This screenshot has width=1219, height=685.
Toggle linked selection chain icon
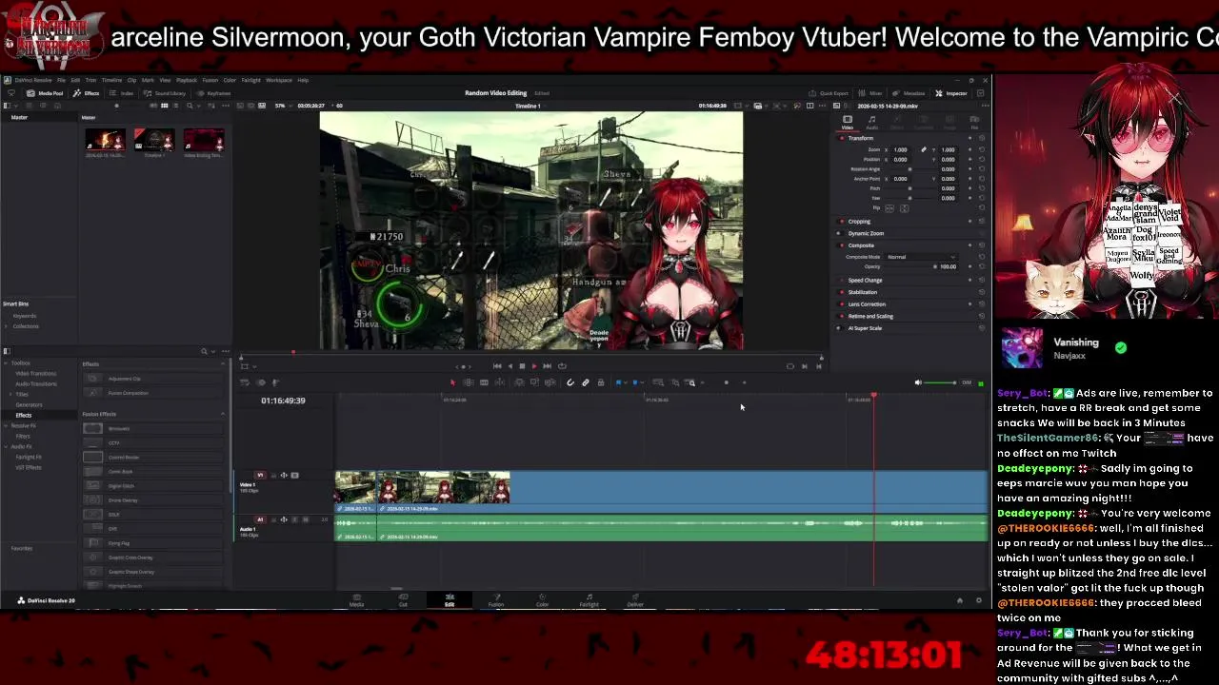click(586, 382)
